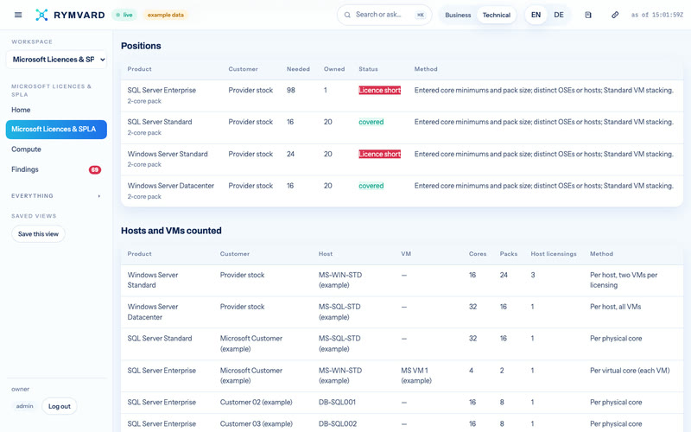Click Owned column header in Positions
The width and height of the screenshot is (691, 432).
pyautogui.click(x=334, y=69)
